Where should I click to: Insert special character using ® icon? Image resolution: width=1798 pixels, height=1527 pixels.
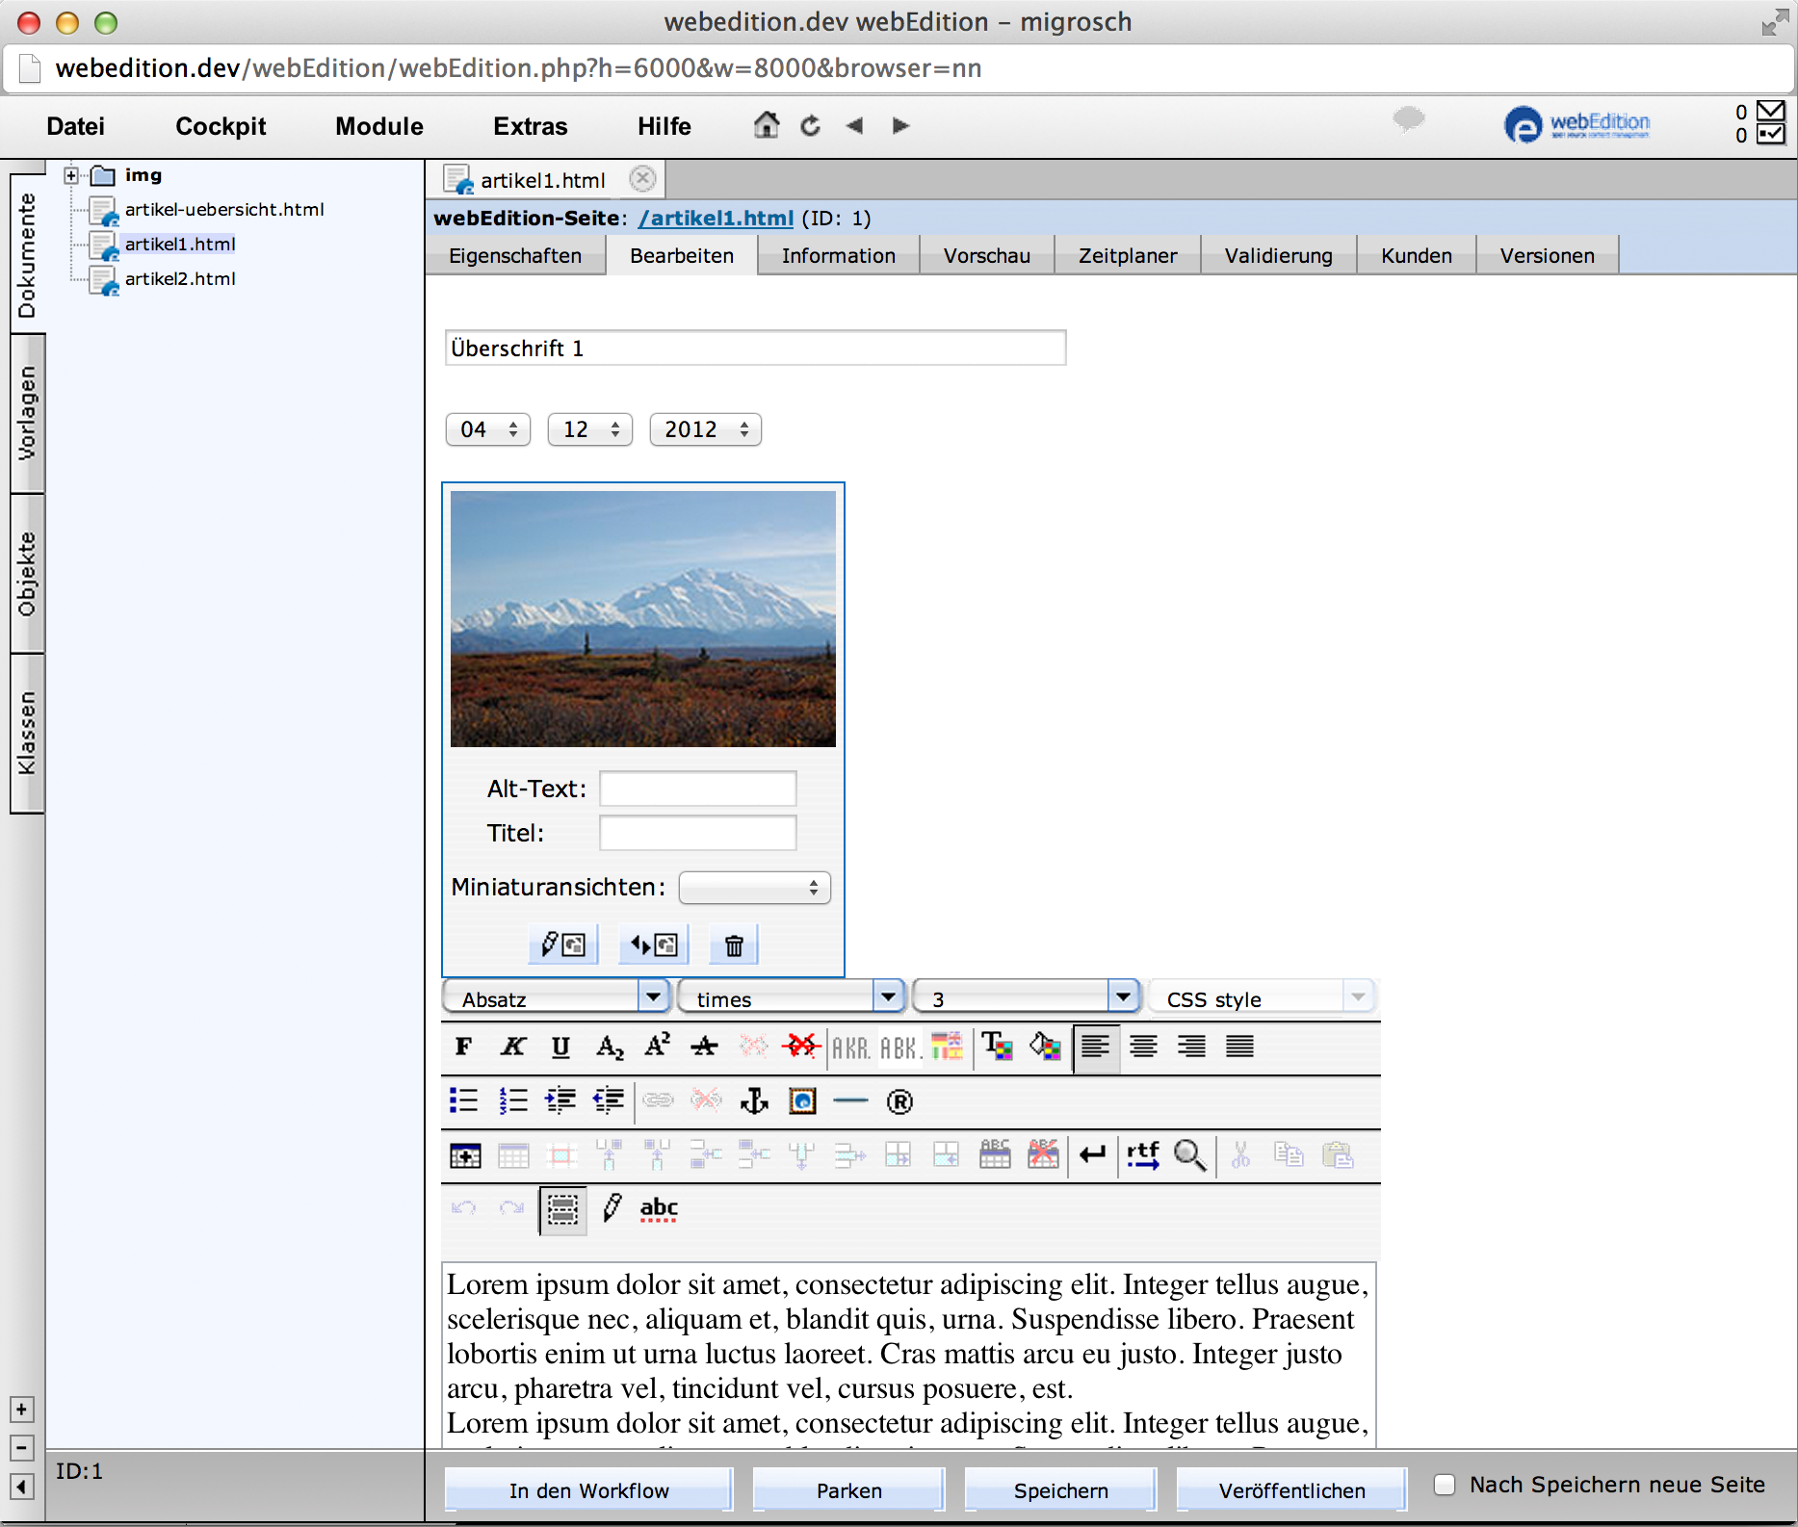tap(899, 1100)
